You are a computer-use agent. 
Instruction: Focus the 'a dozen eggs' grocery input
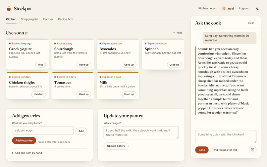pyautogui.click(x=43, y=130)
